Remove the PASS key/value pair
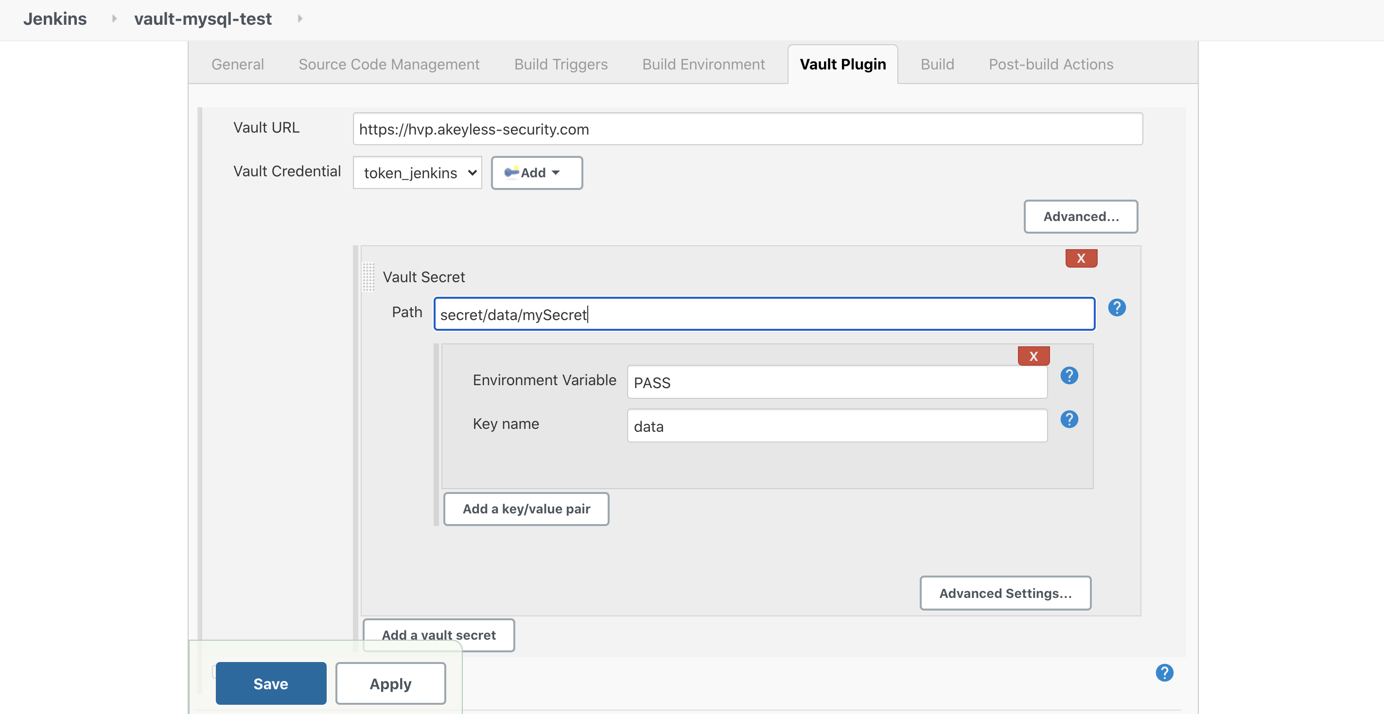Viewport: 1384px width, 714px height. 1033,356
